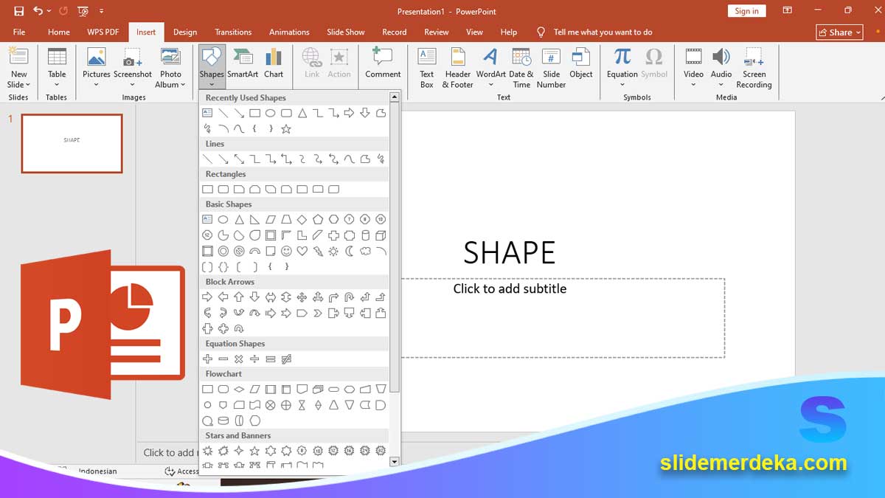Insert a Chart from the ribbon

(x=274, y=64)
